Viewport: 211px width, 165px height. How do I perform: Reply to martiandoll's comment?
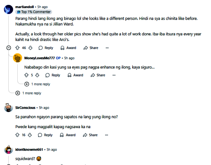46,48
